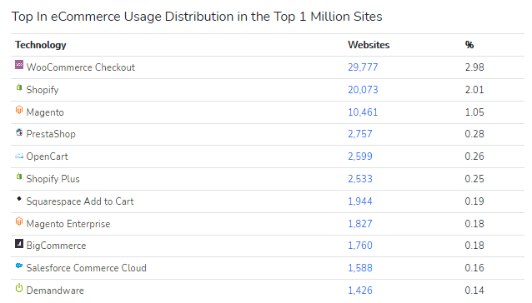Click the 0.16 percentage value
The width and height of the screenshot is (532, 303).
click(x=474, y=268)
